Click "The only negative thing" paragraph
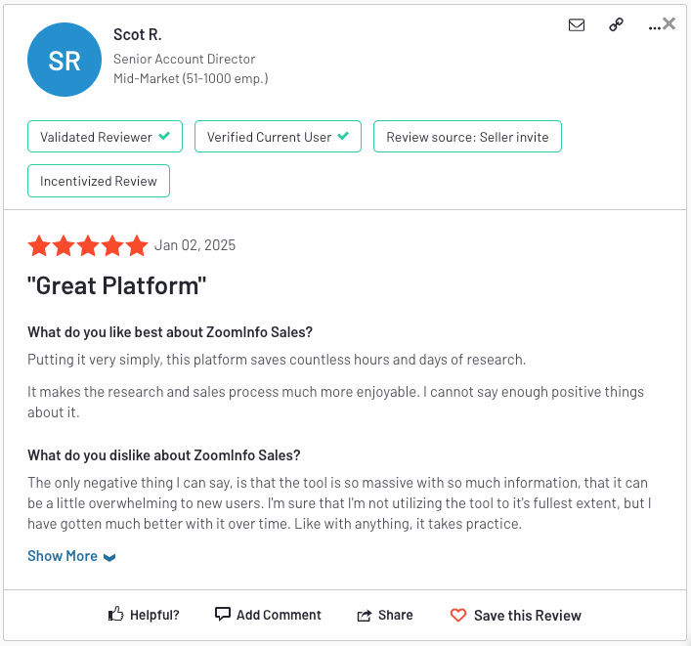This screenshot has height=646, width=691. point(339,503)
